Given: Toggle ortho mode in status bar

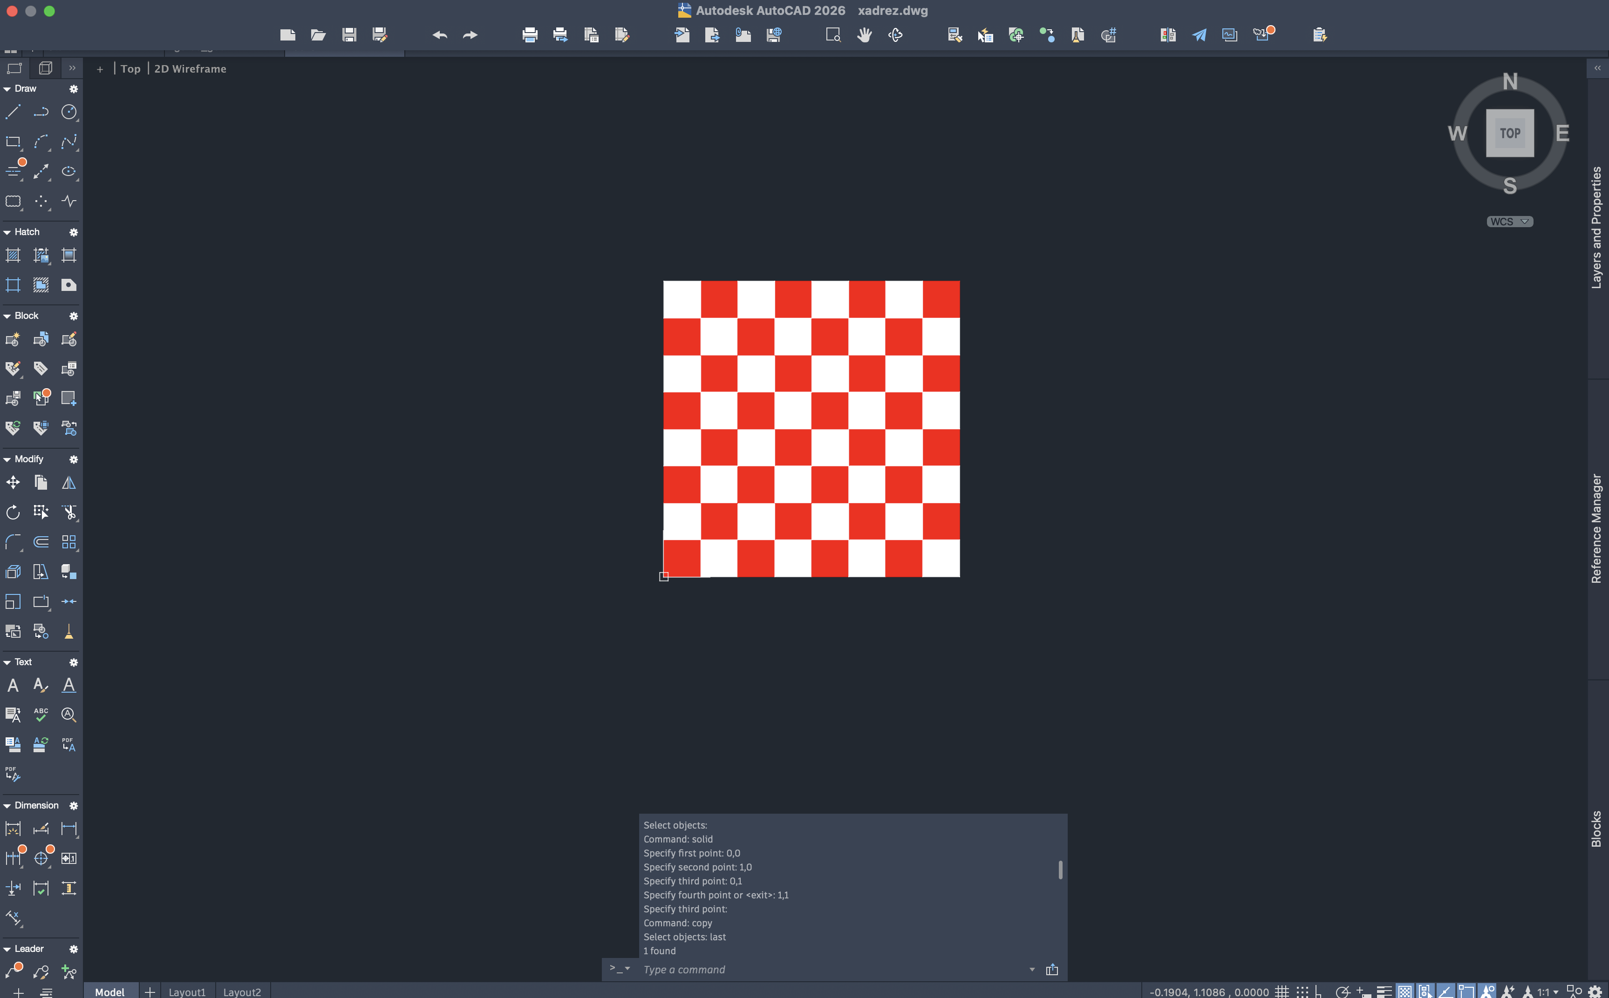Looking at the screenshot, I should pyautogui.click(x=1319, y=991).
